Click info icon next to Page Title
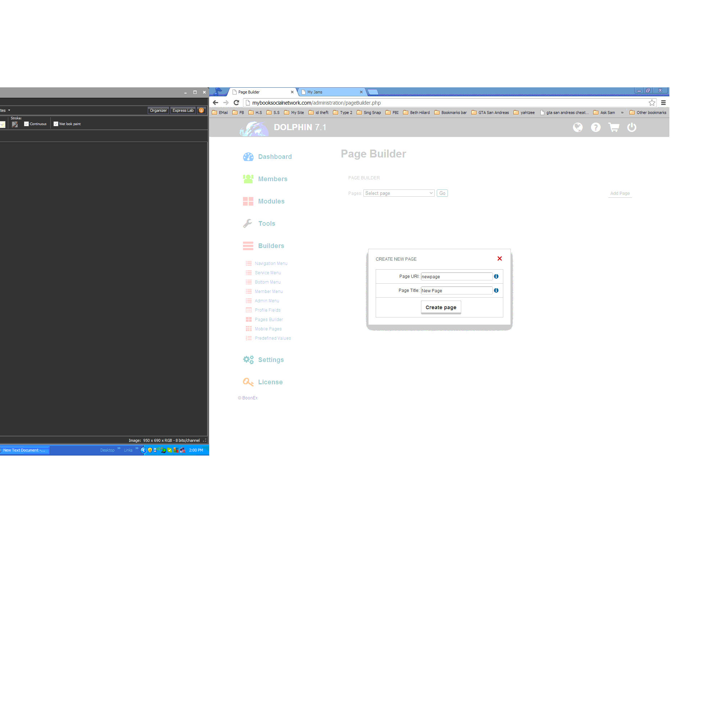 tap(496, 290)
